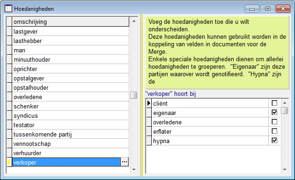
Task: Enable the cliënt checkbox
Action: pos(274,103)
